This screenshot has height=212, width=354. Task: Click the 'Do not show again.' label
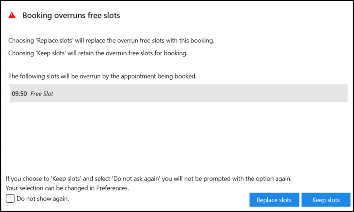pos(43,198)
